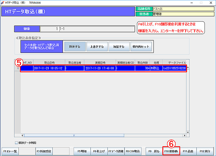
Task: Click the 取込日時 column header
Action: [49, 62]
